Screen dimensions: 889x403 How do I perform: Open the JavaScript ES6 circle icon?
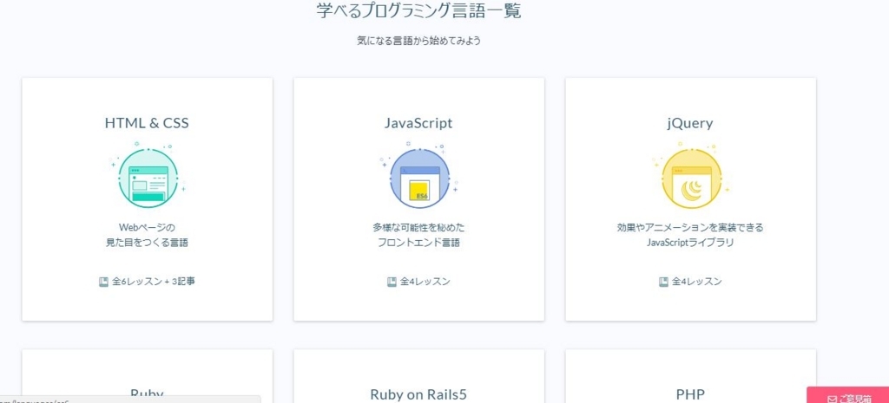click(419, 179)
